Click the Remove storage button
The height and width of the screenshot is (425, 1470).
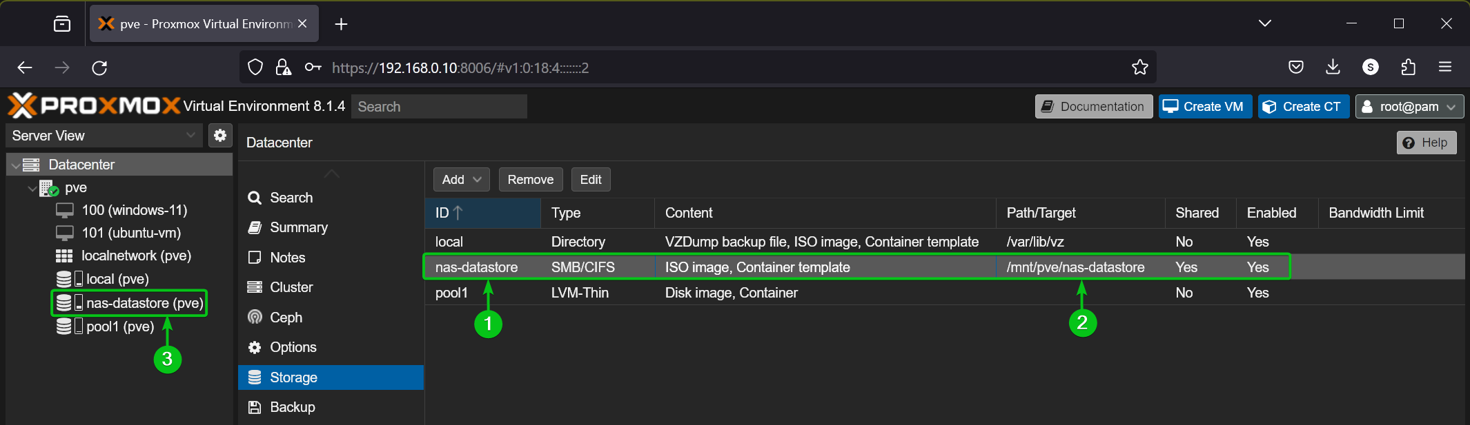tap(531, 180)
